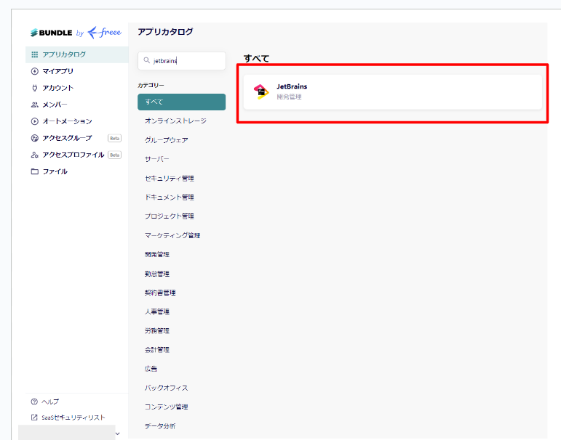Screen dimensions: 561x440
Task: Select the 人事管理 category
Action: (156, 311)
